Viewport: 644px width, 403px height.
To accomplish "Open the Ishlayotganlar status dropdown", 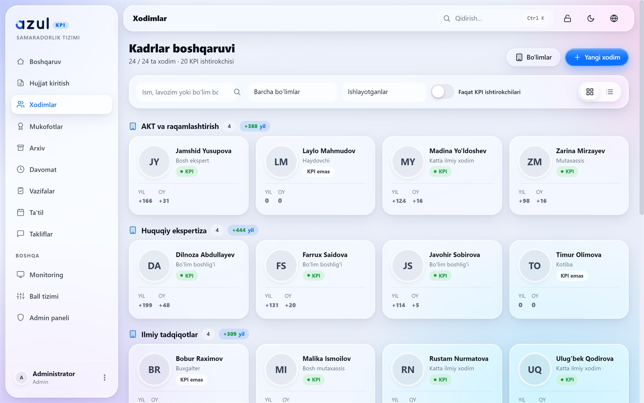I will 384,92.
